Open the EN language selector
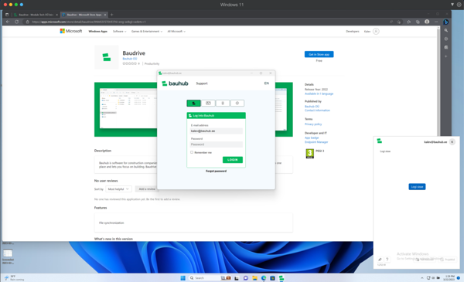Screen dimensions: 464x282 tap(266, 83)
